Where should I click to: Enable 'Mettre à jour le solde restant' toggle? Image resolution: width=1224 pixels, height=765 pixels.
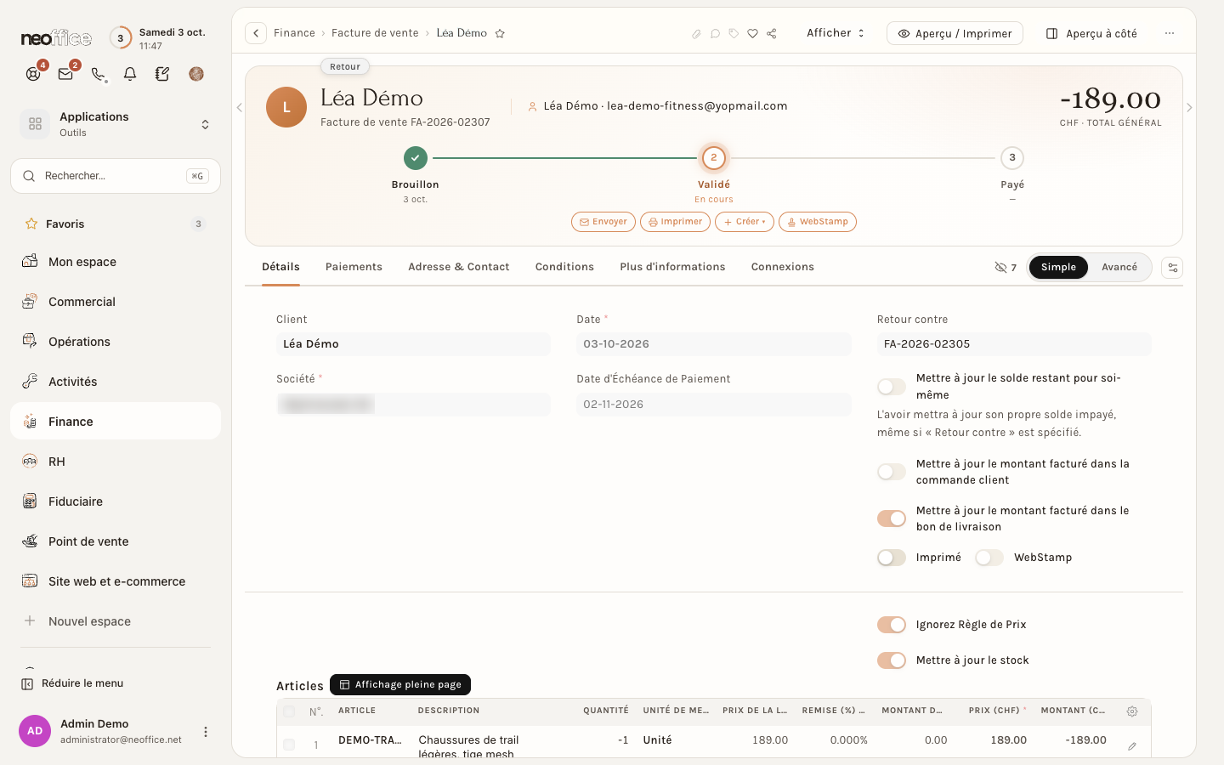(892, 387)
